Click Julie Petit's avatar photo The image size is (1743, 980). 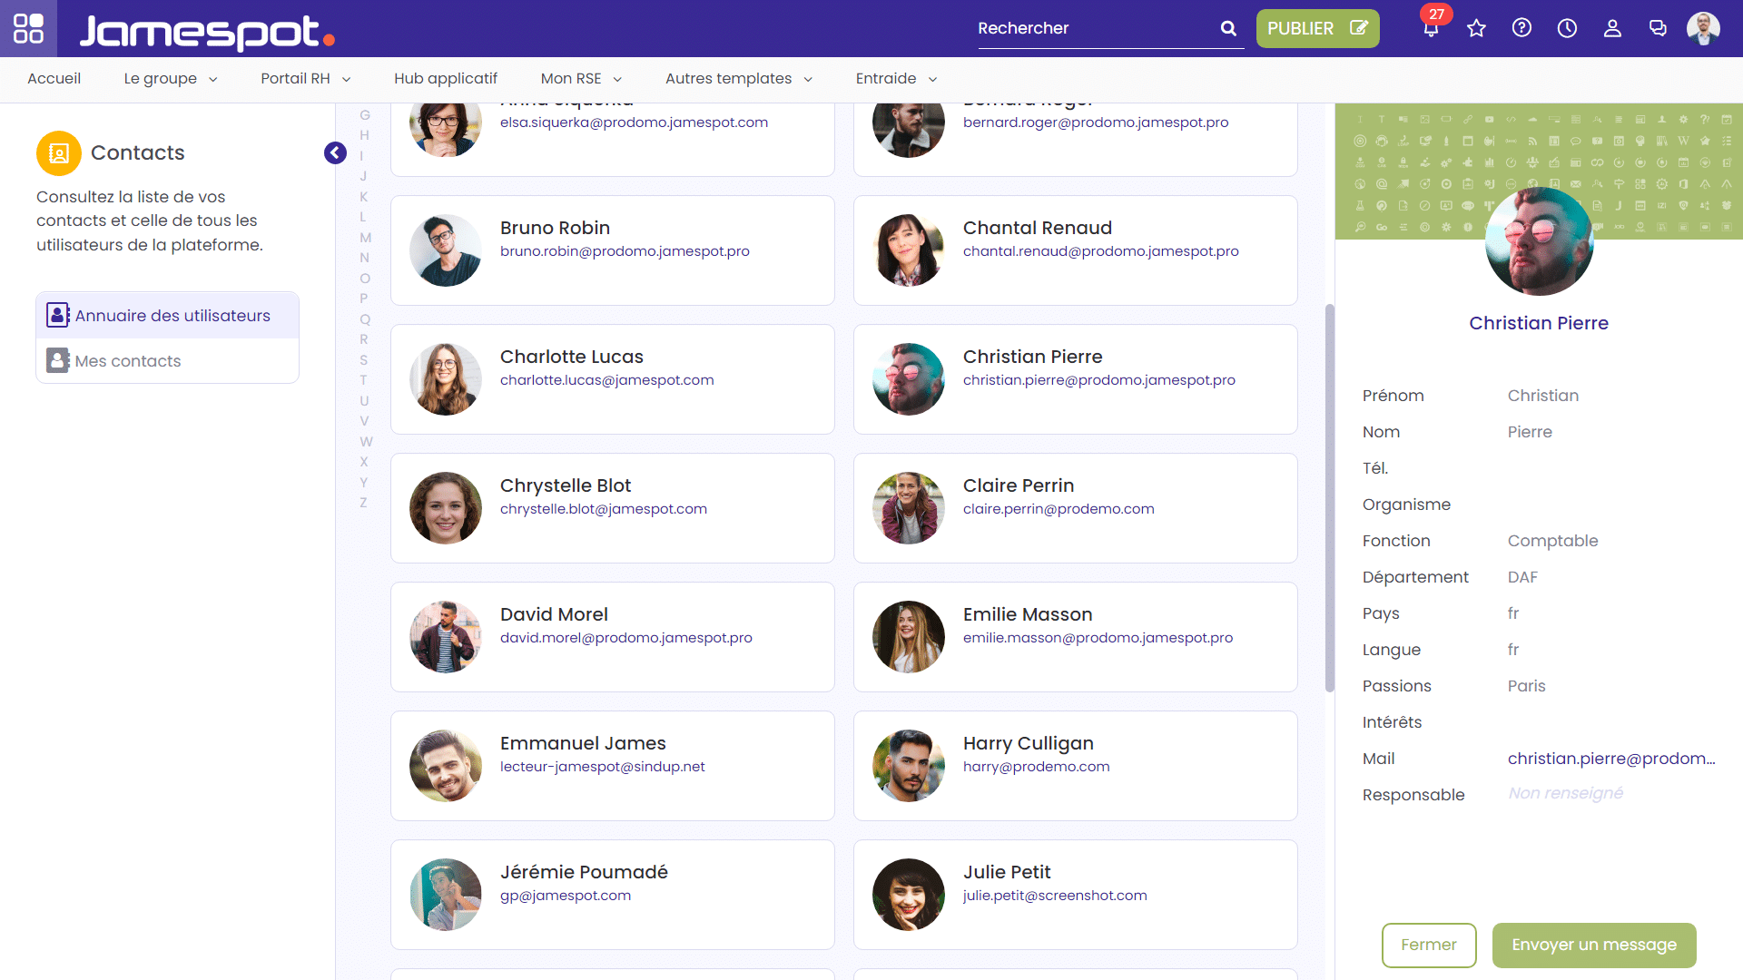[x=909, y=895]
